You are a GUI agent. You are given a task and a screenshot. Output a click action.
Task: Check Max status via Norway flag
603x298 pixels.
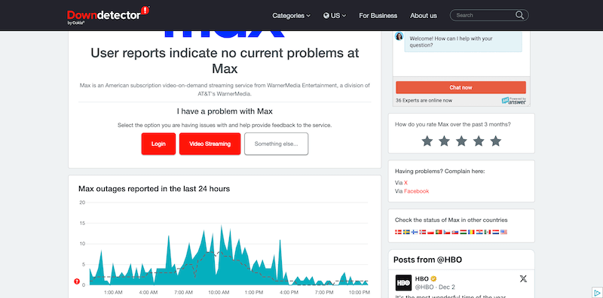click(x=423, y=232)
